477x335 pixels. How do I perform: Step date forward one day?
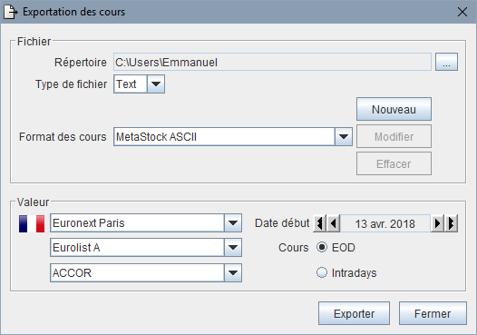(437, 223)
